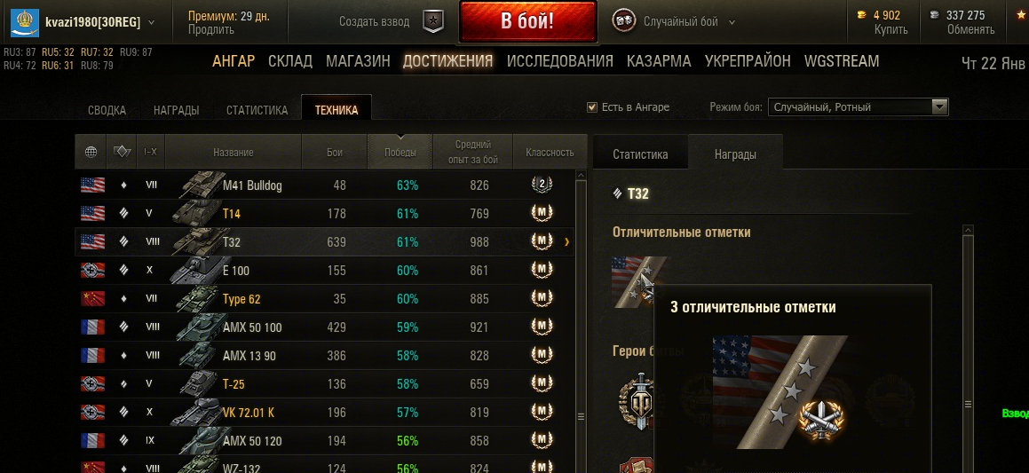The width and height of the screenshot is (1029, 473).
Task: Click the platoon shield icon next to Создать взвод
Action: tap(432, 21)
